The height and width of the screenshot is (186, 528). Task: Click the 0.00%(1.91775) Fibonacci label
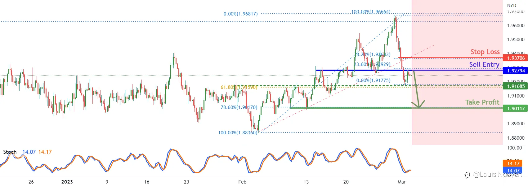point(373,80)
